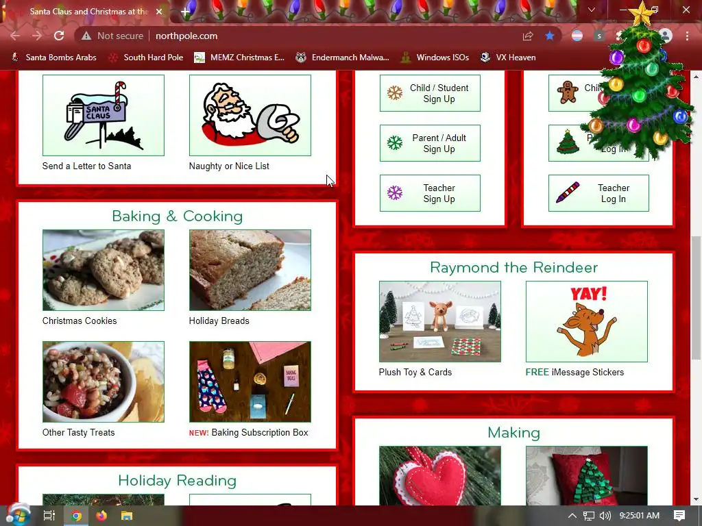Open the volume control in the tray
Screen dimensions: 702x526
pyautogui.click(x=605, y=516)
